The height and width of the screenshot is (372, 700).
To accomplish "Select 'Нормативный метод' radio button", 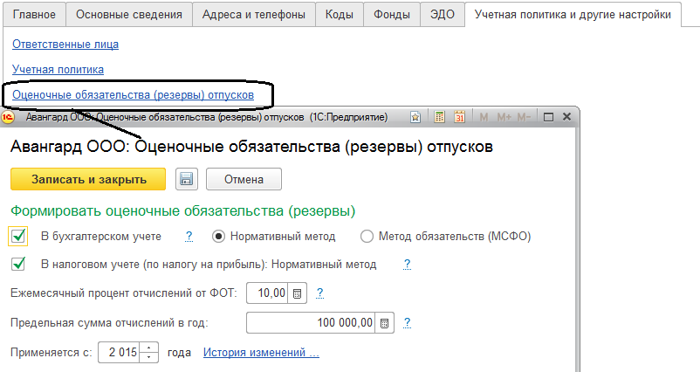I will pyautogui.click(x=218, y=237).
